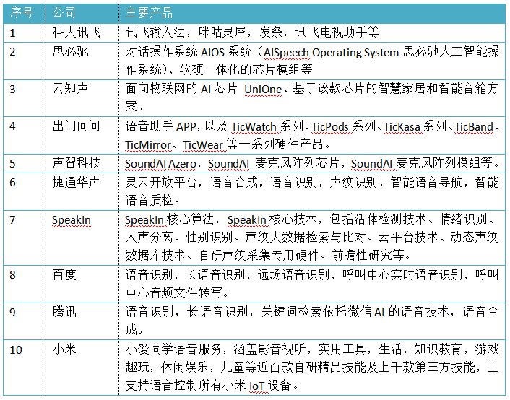This screenshot has height=400, width=510.
Task: Select the company cell 科大讯飞
Action: click(82, 32)
